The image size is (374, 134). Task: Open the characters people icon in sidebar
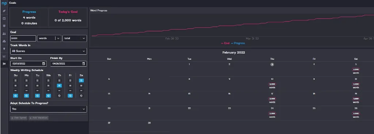[x=4, y=34]
